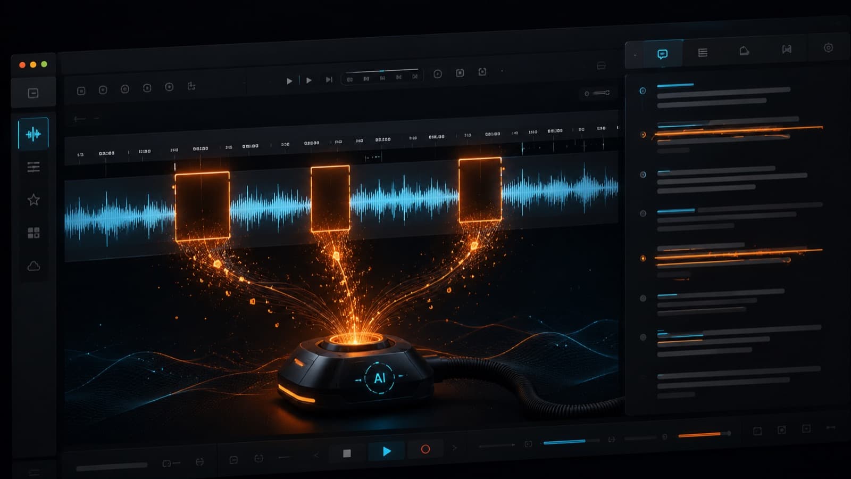Select the waveform view in the left sidebar
This screenshot has height=479, width=851.
coord(33,134)
